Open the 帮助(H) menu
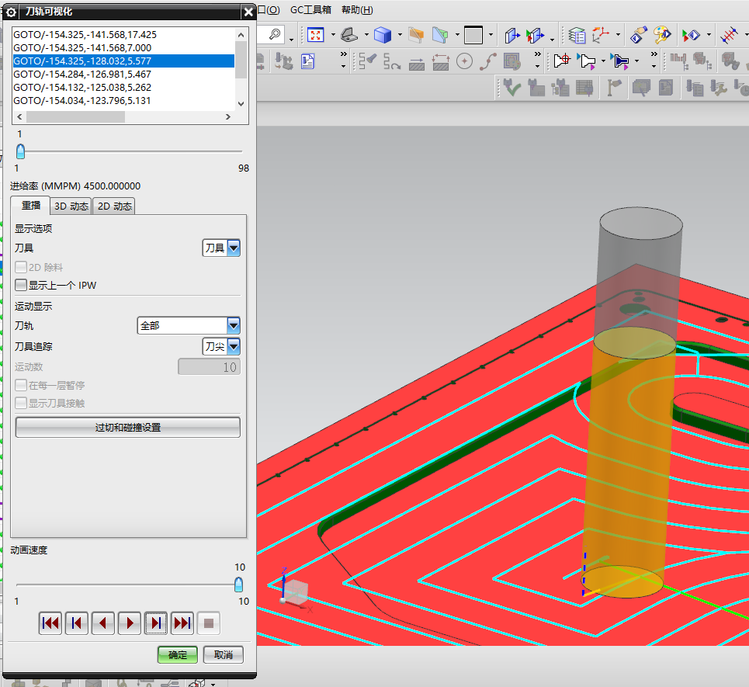This screenshot has width=749, height=687. tap(357, 10)
